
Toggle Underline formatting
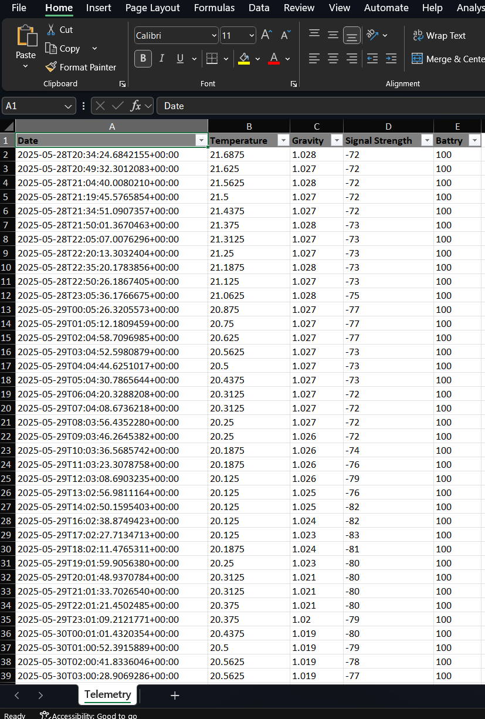(179, 59)
